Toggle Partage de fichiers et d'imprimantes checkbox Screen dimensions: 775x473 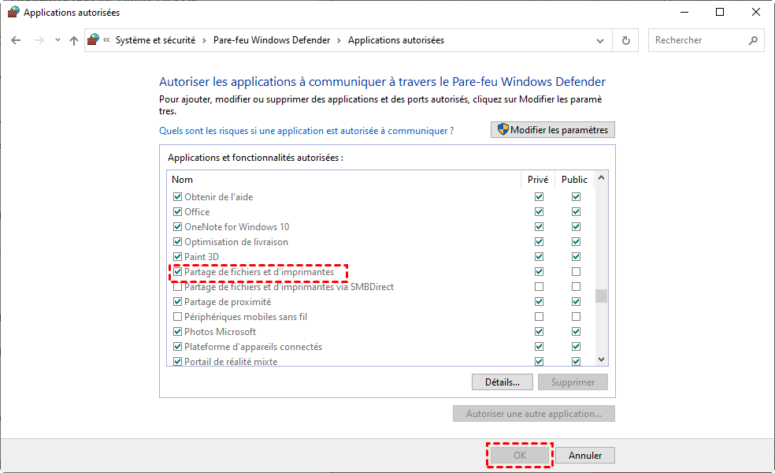pyautogui.click(x=177, y=272)
